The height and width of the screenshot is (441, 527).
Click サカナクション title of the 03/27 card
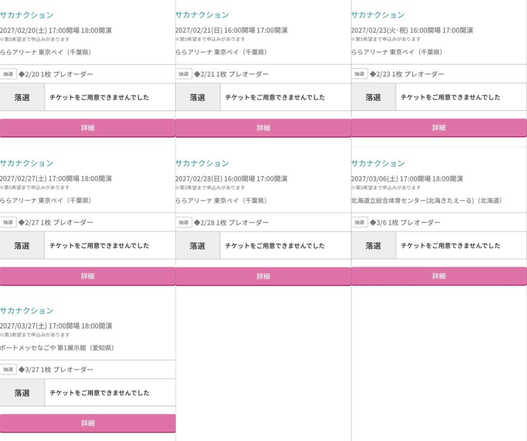pyautogui.click(x=27, y=310)
